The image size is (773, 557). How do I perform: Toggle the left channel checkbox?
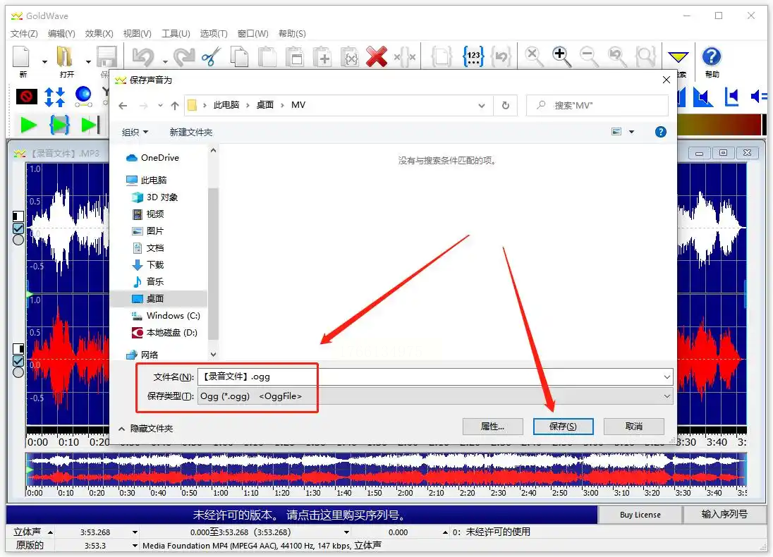pos(18,228)
